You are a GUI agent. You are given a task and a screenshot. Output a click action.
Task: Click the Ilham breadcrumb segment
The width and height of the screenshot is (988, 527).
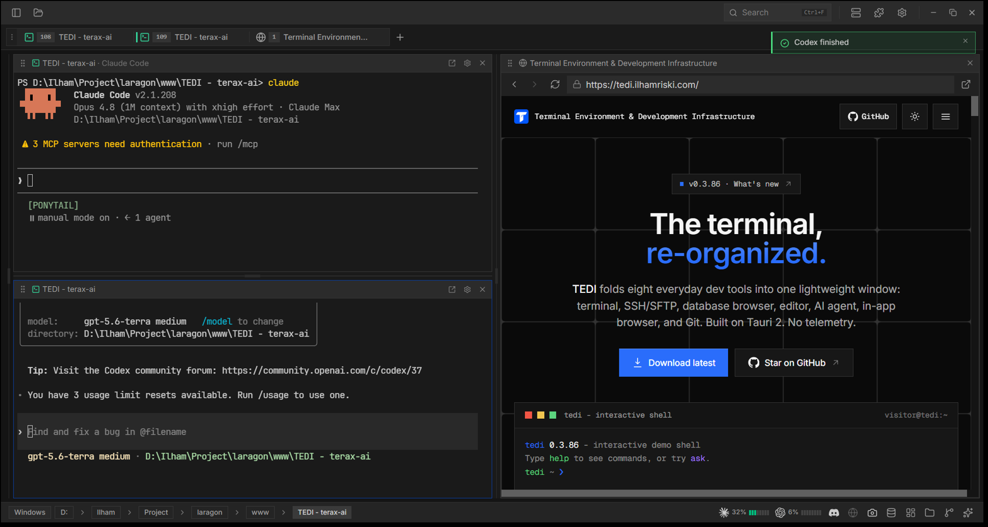[106, 512]
